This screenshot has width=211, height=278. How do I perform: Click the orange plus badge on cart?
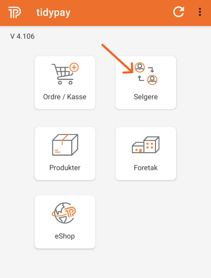tap(74, 67)
